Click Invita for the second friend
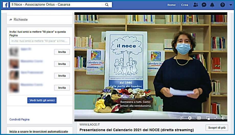 (62, 64)
